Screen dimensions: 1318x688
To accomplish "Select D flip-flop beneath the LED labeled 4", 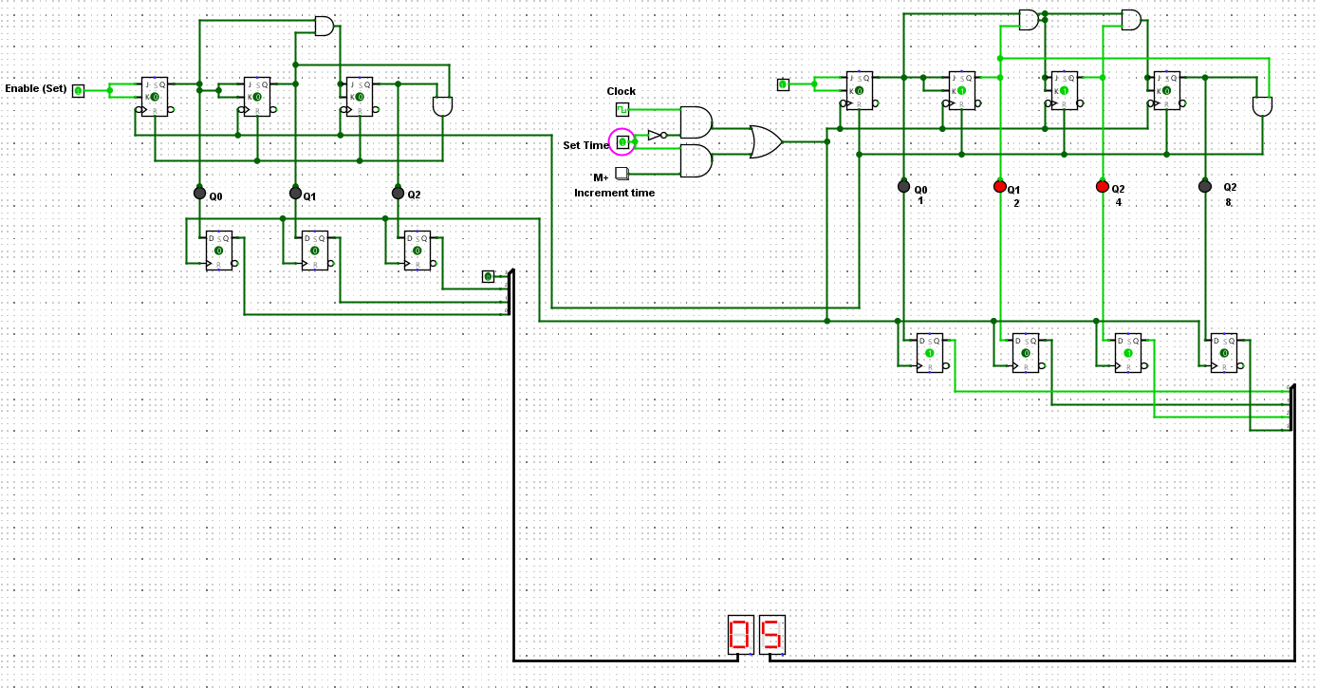I will 1128,353.
